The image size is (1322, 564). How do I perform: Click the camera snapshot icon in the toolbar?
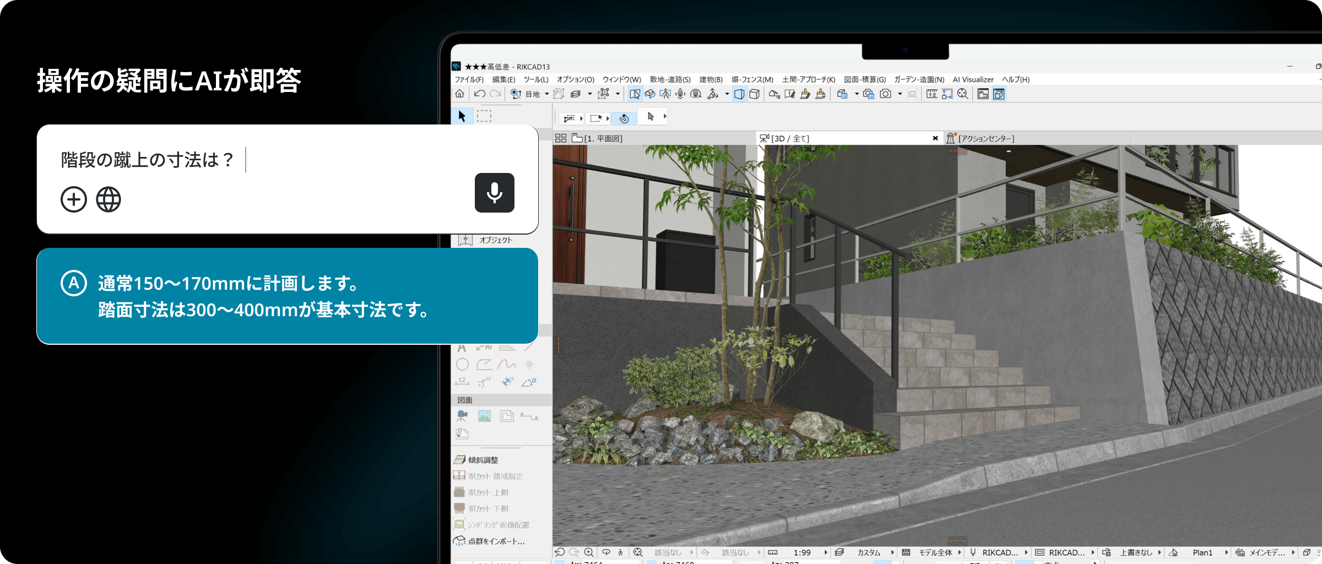(886, 94)
